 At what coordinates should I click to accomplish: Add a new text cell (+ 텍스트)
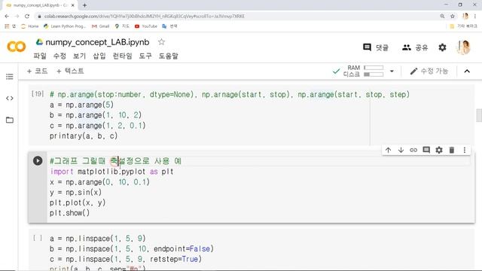pos(70,72)
